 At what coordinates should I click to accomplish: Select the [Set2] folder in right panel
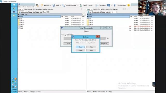coord(90,22)
